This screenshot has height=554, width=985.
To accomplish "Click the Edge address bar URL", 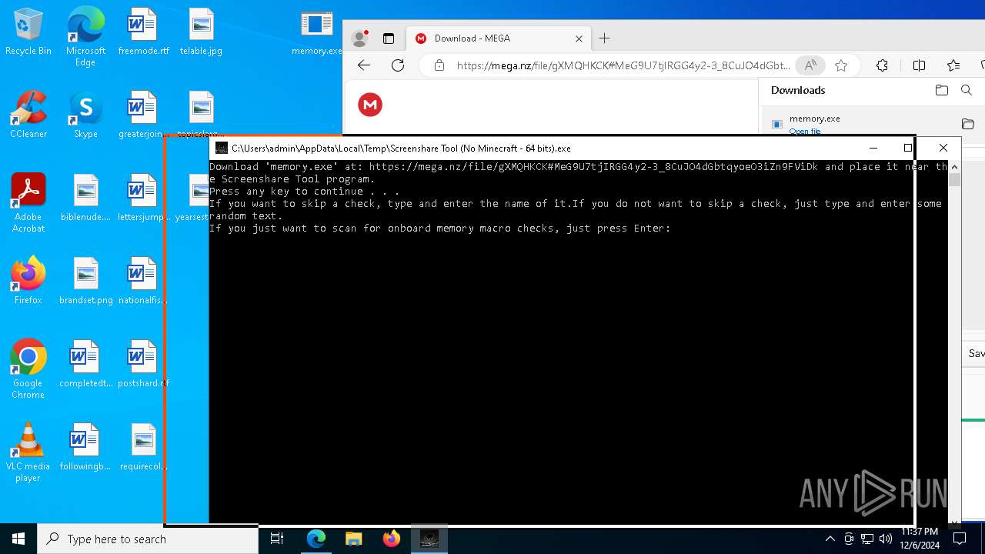I will pyautogui.click(x=623, y=65).
